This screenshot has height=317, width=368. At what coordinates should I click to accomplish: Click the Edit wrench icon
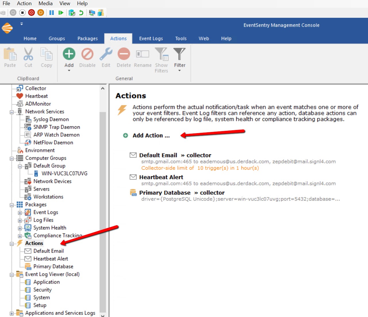click(x=106, y=54)
